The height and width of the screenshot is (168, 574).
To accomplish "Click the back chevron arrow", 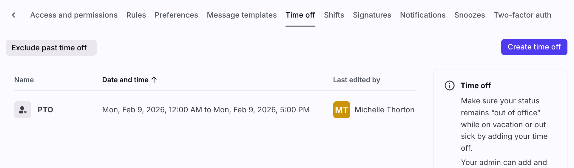I will [14, 15].
